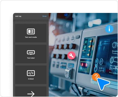This screenshot has width=118, height=97.
Task: Click the pink wrench hotspot tag
Action: [71, 56]
